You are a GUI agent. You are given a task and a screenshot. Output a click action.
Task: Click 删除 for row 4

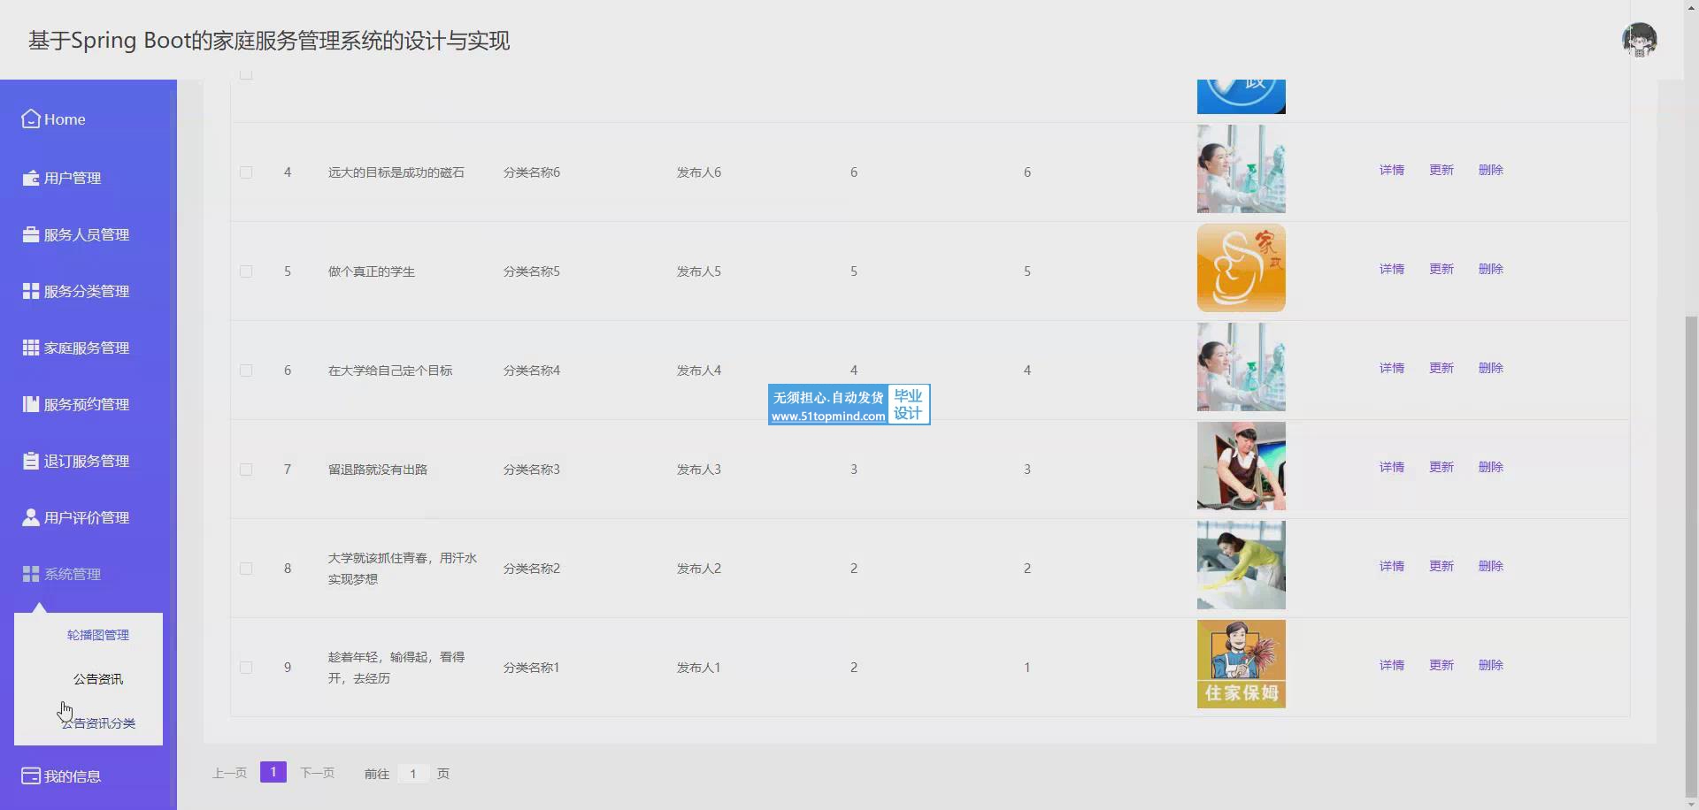[1491, 170]
